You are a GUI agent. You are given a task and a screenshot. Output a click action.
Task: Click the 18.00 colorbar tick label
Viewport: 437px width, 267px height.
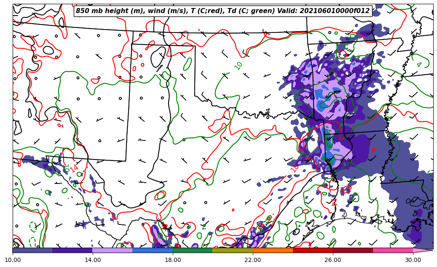click(172, 260)
